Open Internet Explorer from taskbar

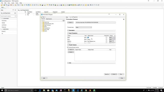click(82, 90)
